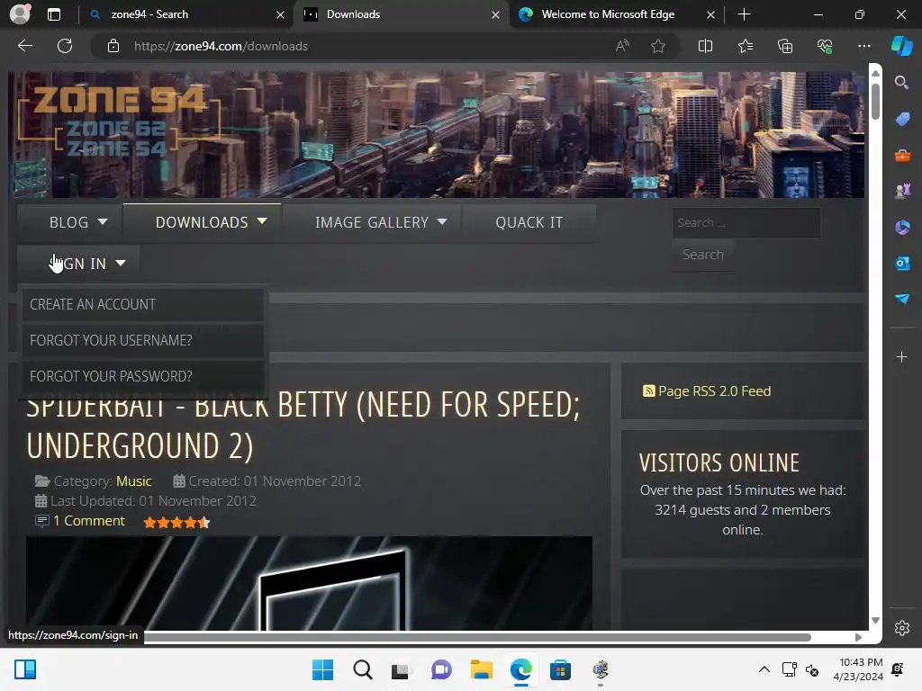
Task: Open the sidebar Outlook icon
Action: point(902,264)
